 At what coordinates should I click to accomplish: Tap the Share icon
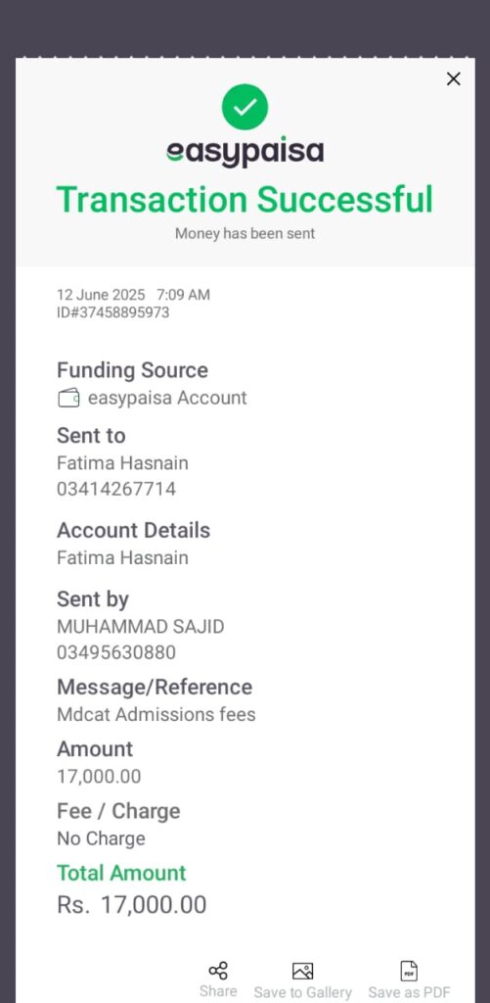(x=218, y=971)
